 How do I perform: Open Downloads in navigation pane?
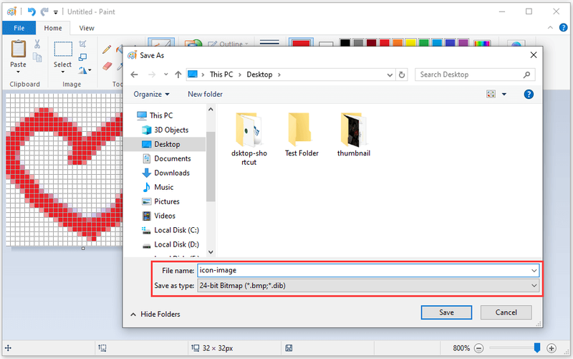click(x=172, y=173)
